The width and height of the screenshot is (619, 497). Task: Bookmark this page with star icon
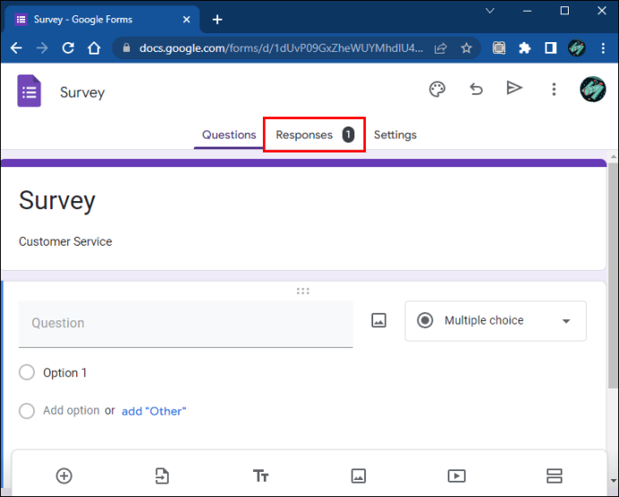click(466, 48)
